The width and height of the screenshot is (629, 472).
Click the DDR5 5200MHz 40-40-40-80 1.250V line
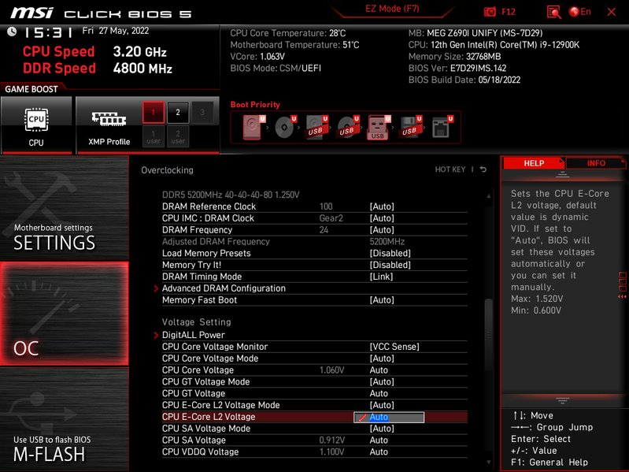pyautogui.click(x=231, y=195)
